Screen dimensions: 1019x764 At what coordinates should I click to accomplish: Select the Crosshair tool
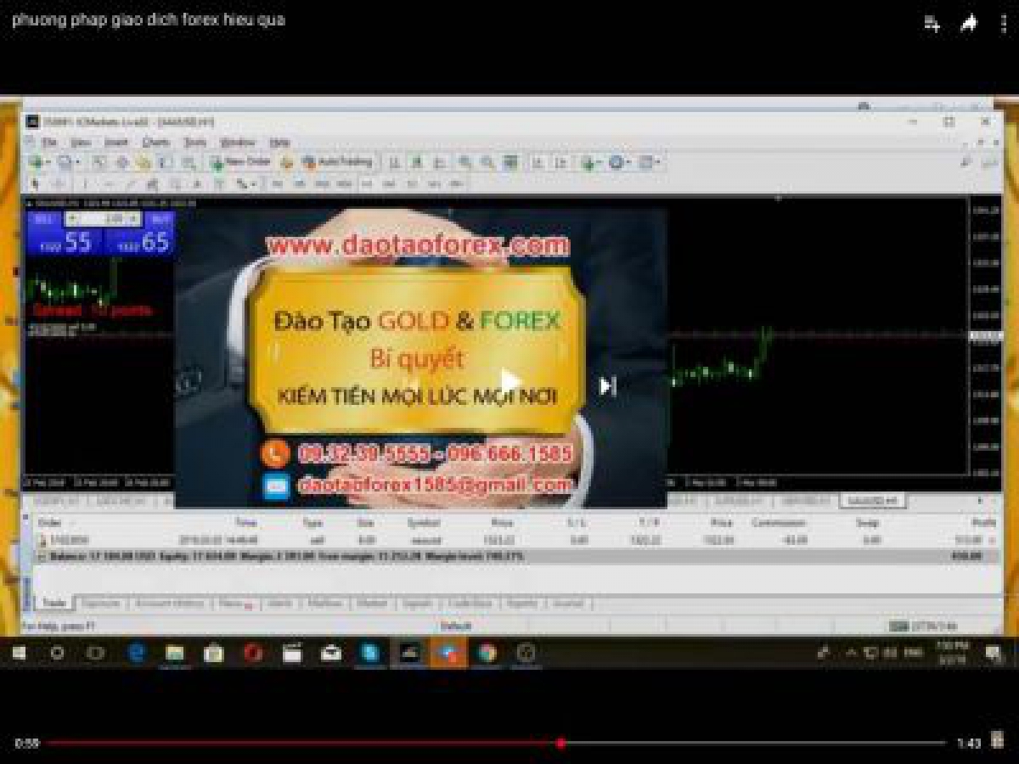click(58, 183)
